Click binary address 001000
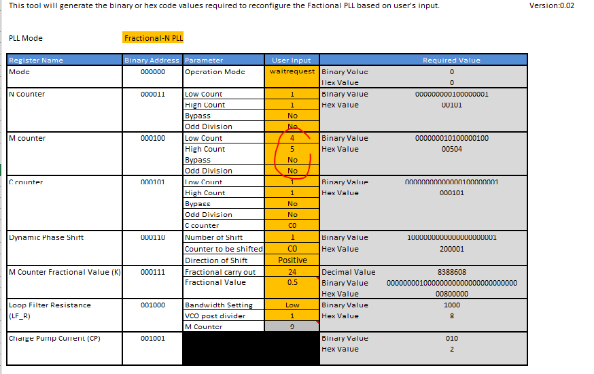The image size is (594, 374). coord(153,305)
